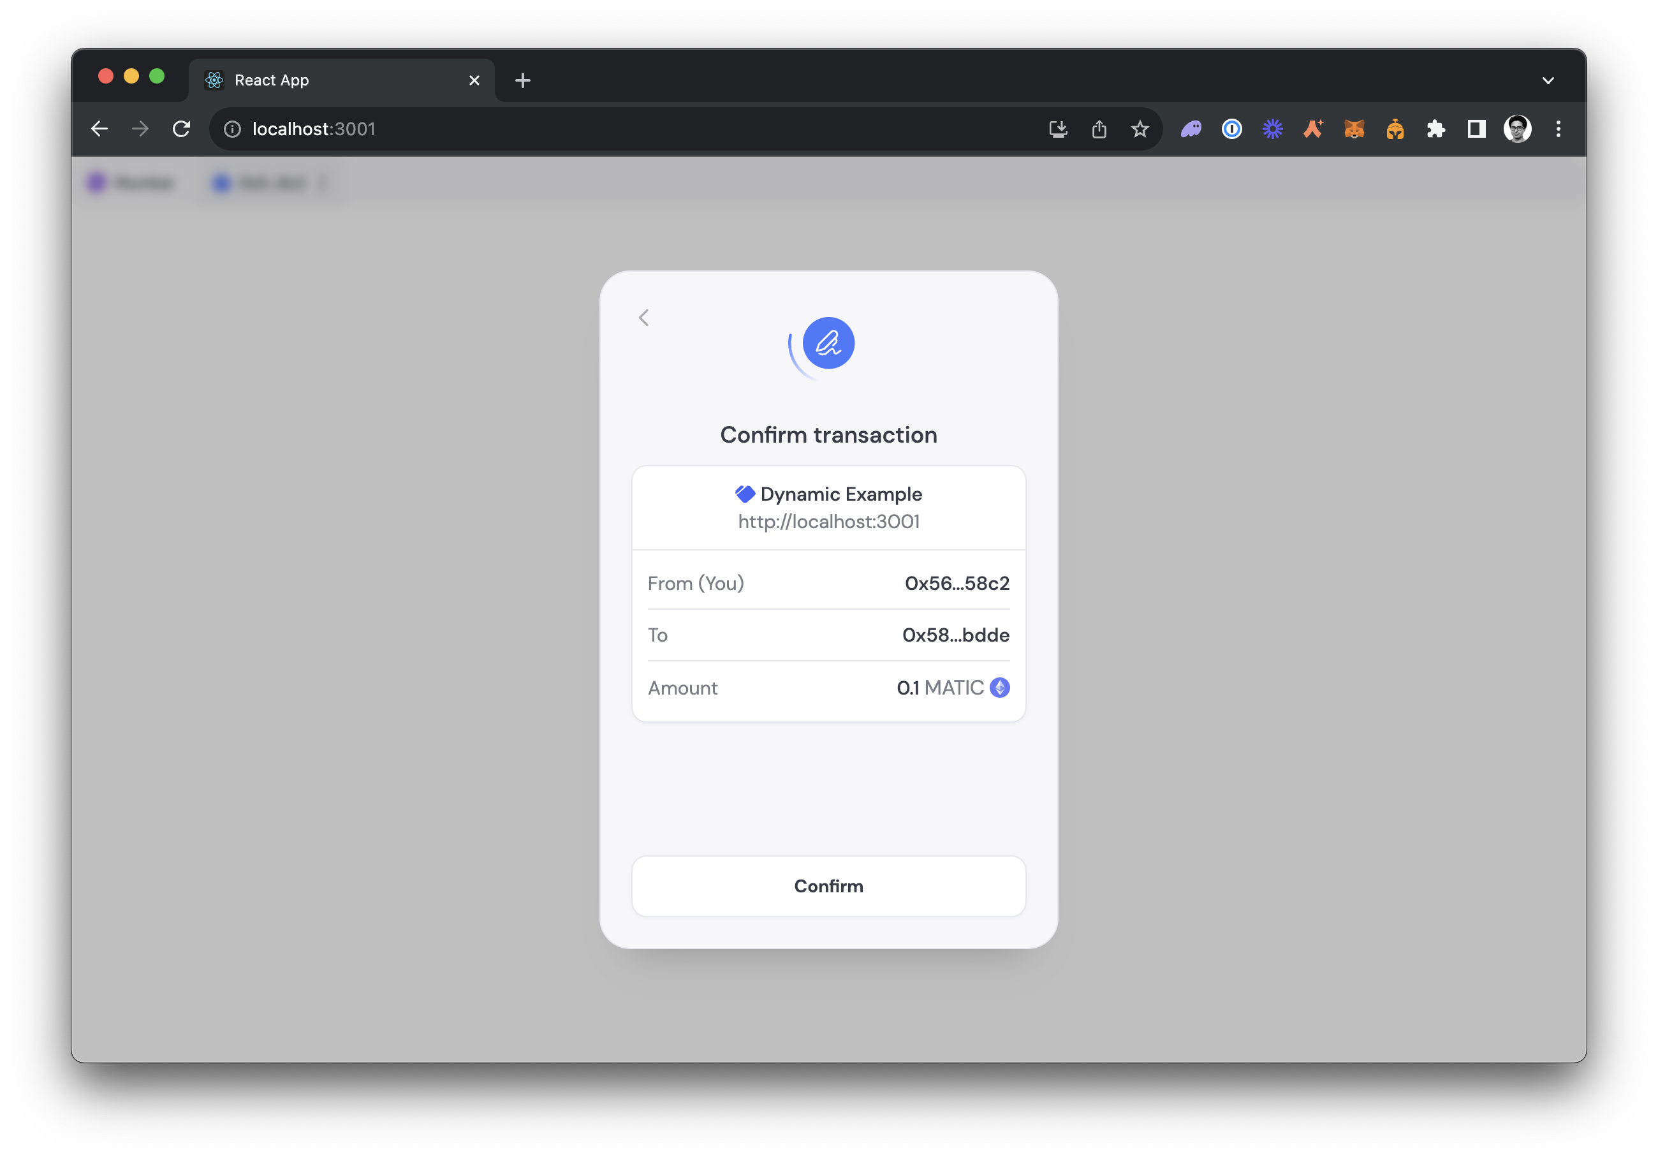1658x1157 pixels.
Task: Bookmark this page with star icon
Action: (x=1140, y=129)
